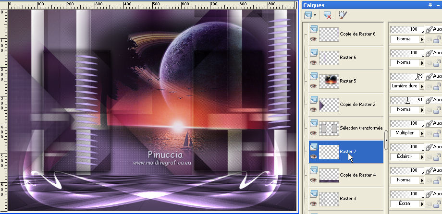Click the Edit Selection icon in Calques toolbar
This screenshot has height=214, width=442.
tap(343, 15)
